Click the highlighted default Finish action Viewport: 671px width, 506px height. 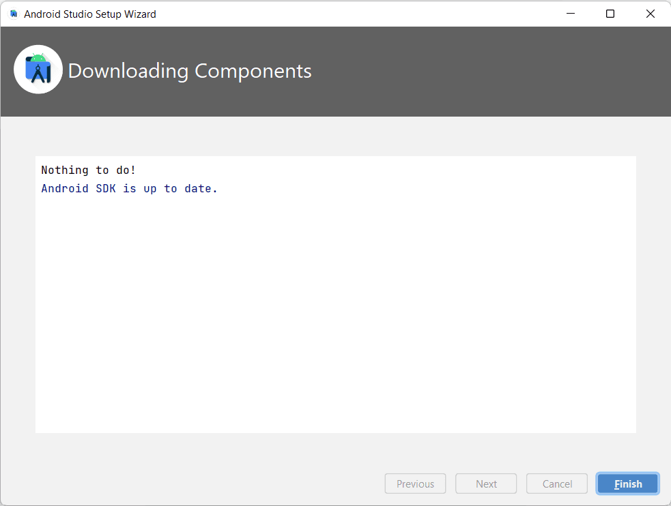click(x=627, y=483)
